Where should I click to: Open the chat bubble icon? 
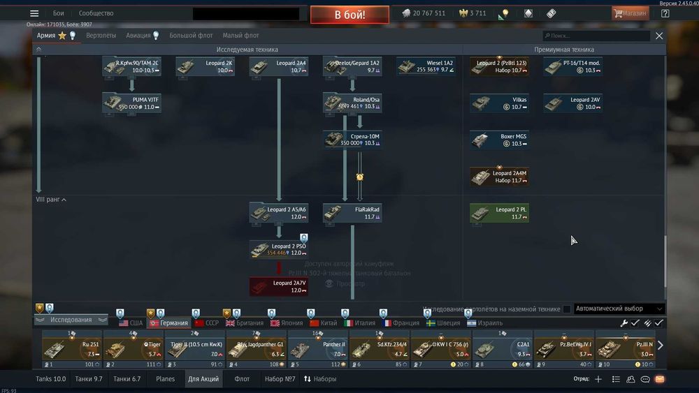[645, 379]
